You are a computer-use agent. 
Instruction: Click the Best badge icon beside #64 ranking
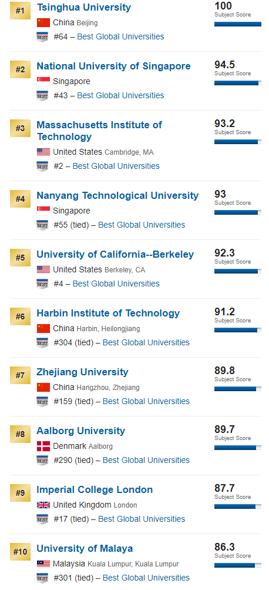click(42, 37)
